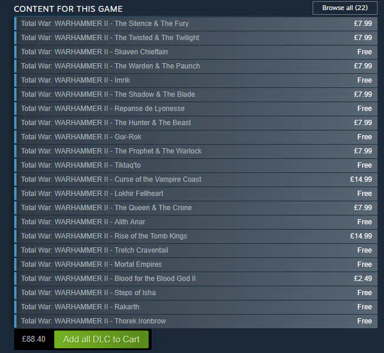Select Lokhir Fellheart free DLC
Viewport: 384px width, 353px height.
[196, 194]
